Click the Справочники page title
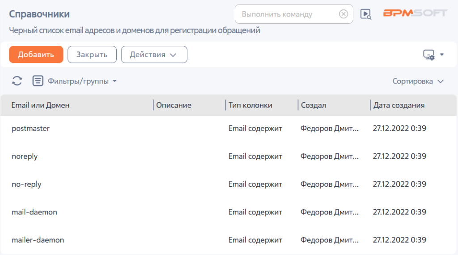Screen dimensions: 458x255 coord(39,14)
